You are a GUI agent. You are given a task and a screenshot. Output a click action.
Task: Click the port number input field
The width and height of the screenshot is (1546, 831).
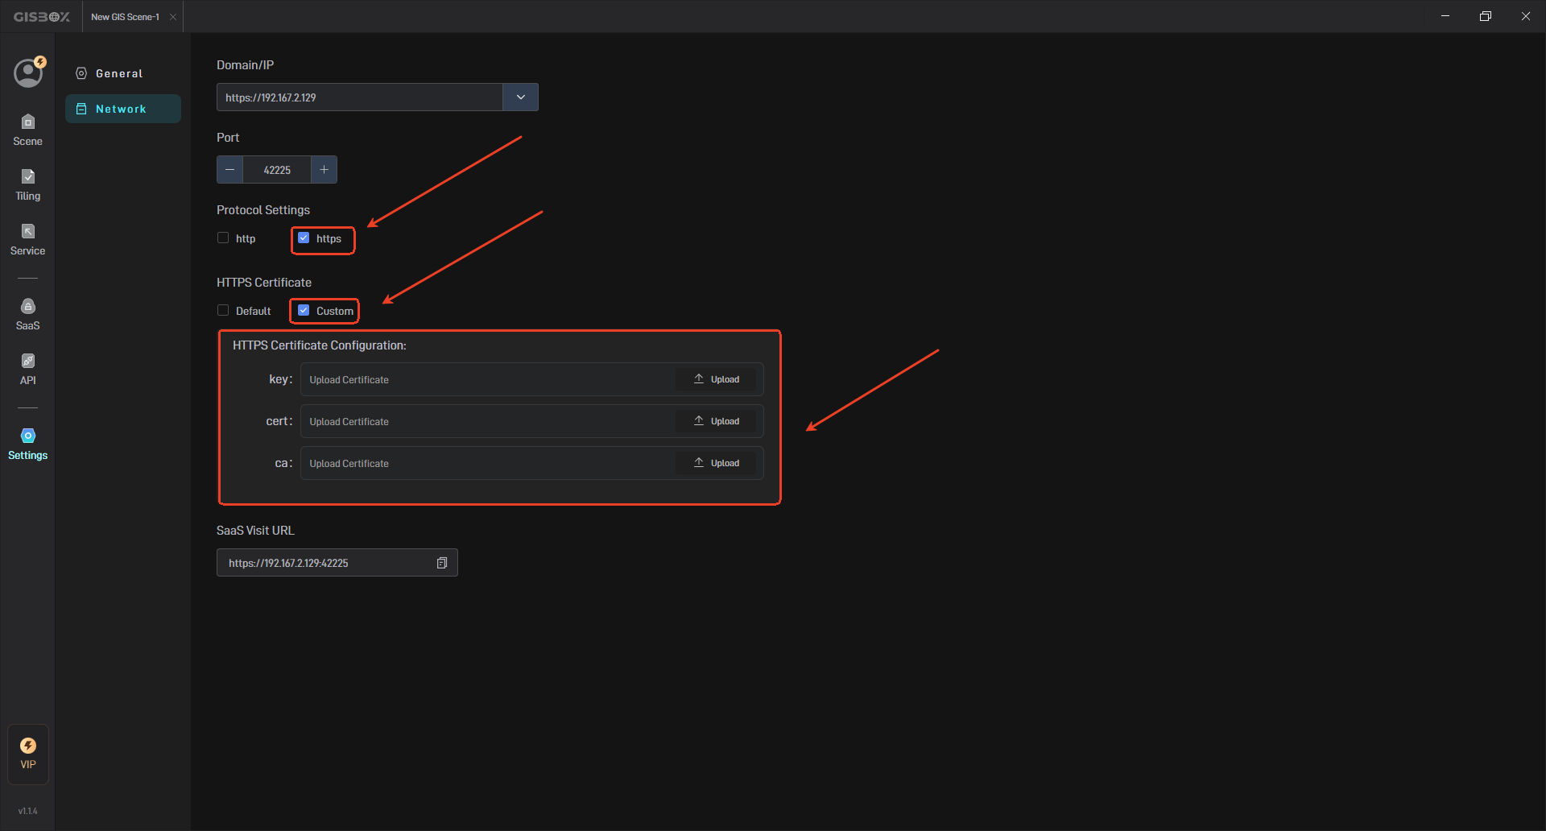point(277,170)
